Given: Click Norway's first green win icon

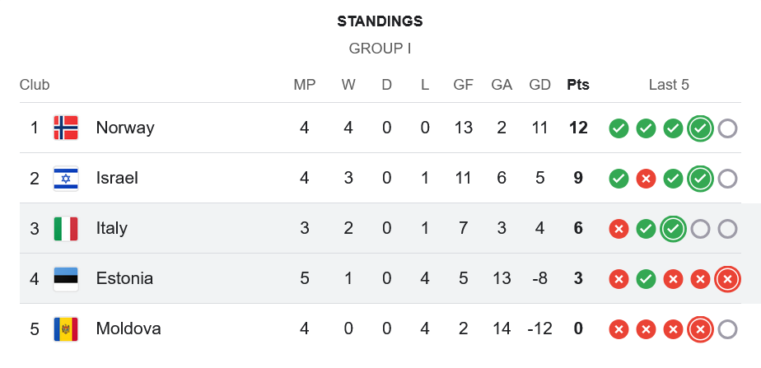Looking at the screenshot, I should click(x=619, y=128).
